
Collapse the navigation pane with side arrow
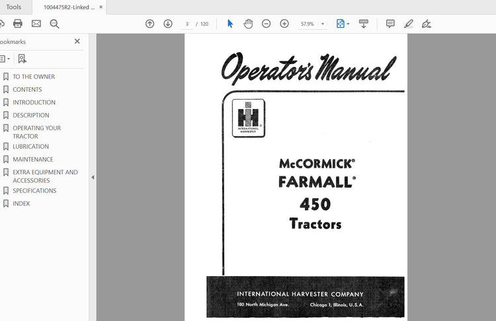pyautogui.click(x=93, y=177)
